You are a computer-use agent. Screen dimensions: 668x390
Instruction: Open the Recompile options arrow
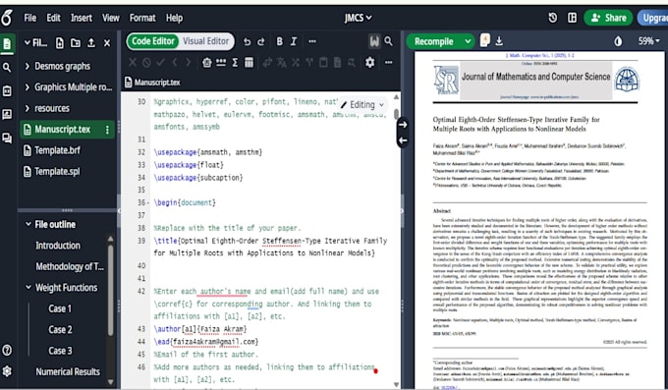click(x=468, y=41)
